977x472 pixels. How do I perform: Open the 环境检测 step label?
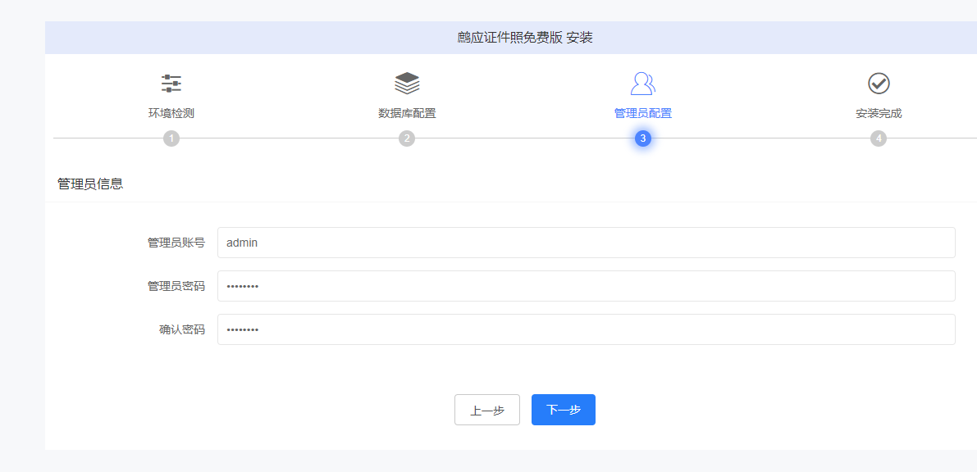pyautogui.click(x=171, y=113)
